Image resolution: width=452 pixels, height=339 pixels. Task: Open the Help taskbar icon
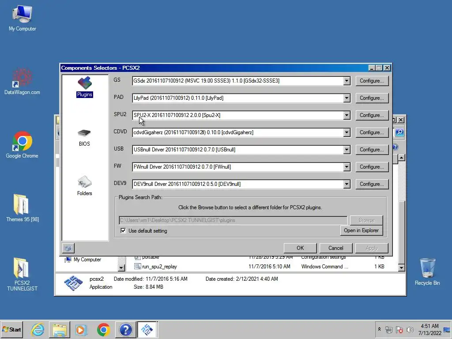click(x=126, y=329)
